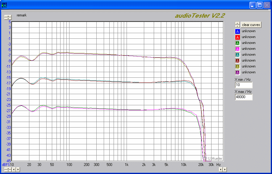Click the audioTester application icon in title bar
The image size is (272, 174).
[x=4, y=5]
